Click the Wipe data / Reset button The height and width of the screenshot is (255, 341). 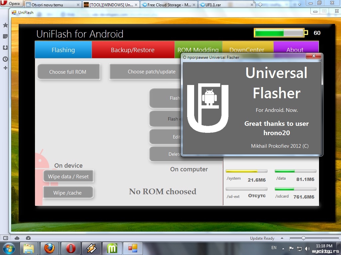[x=68, y=176]
